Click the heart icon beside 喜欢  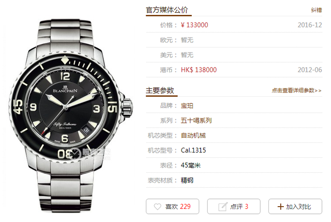pyautogui.click(x=157, y=207)
